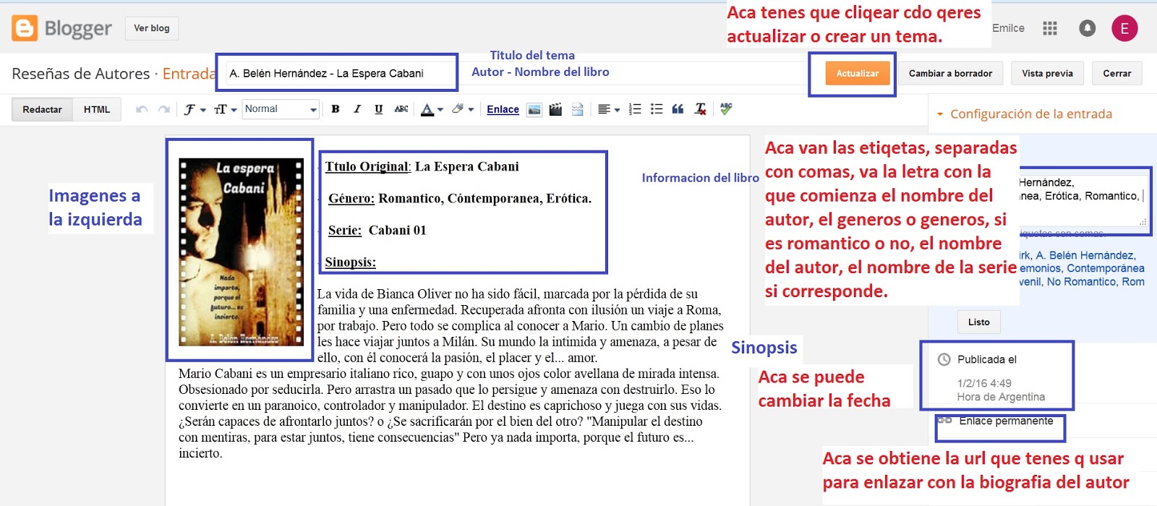This screenshot has width=1157, height=506.
Task: Open the text alignment dropdown
Action: 609,109
